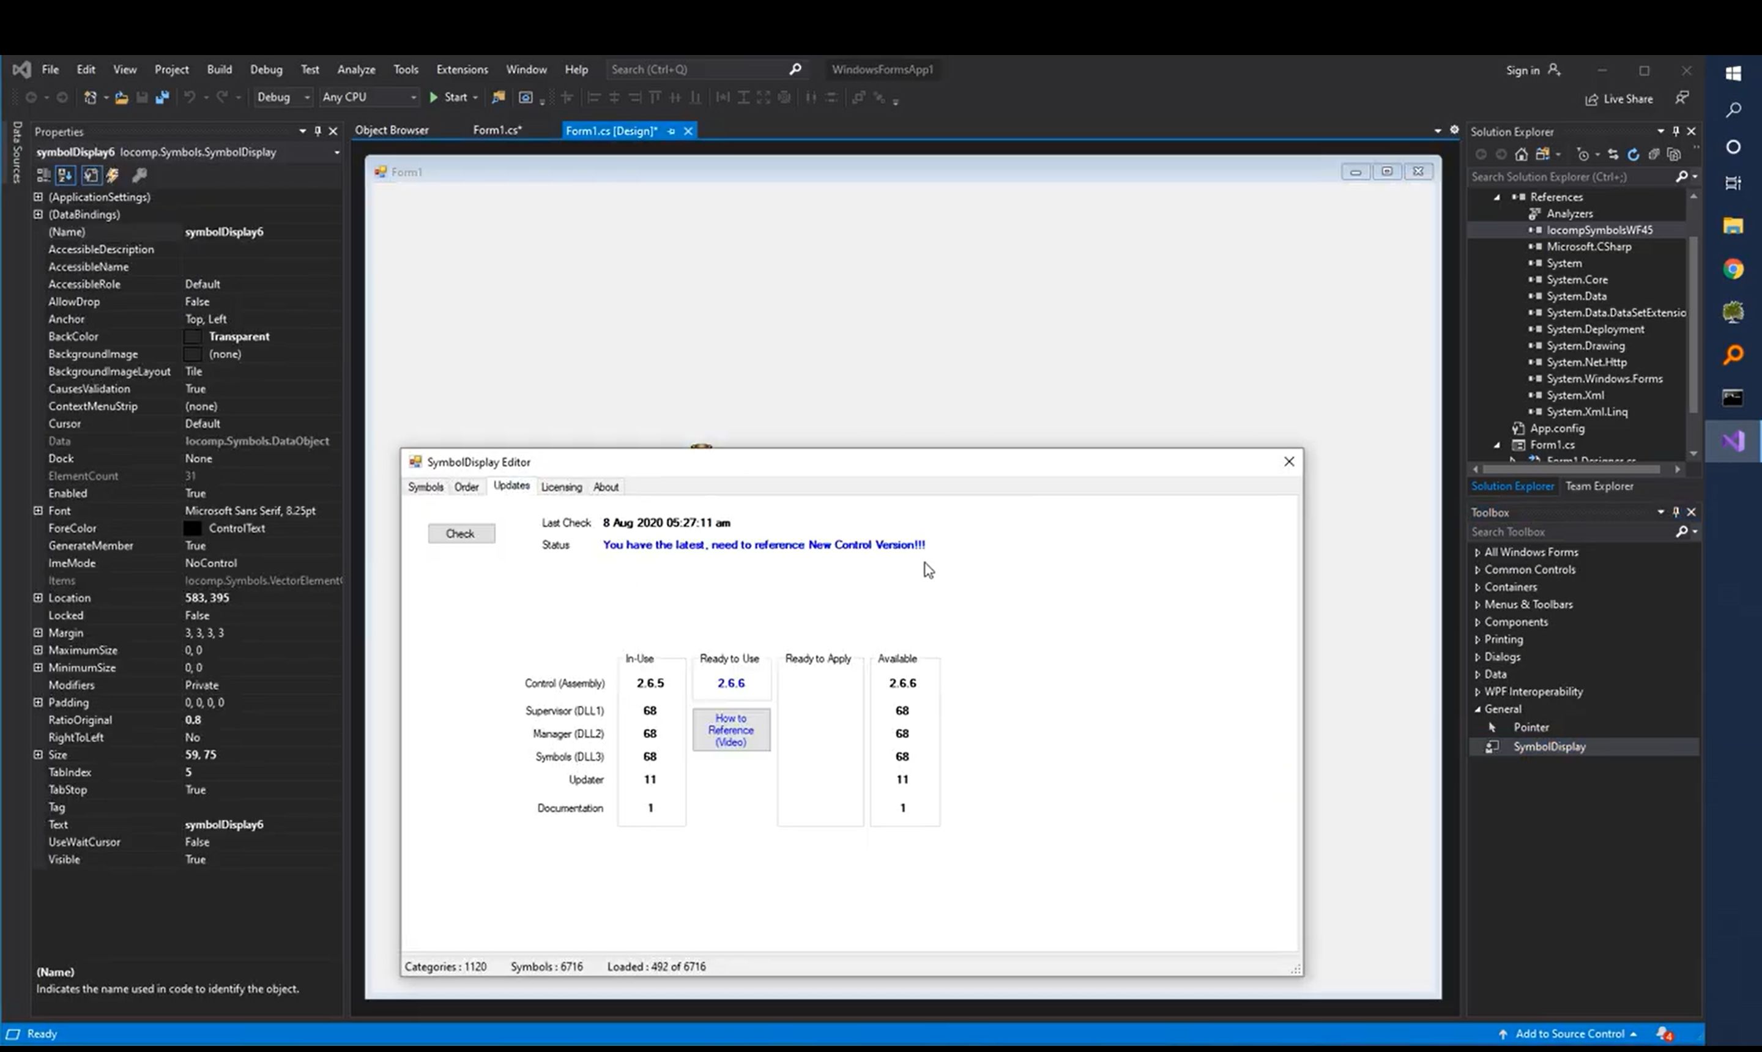The width and height of the screenshot is (1762, 1052).
Task: Click the feedback icon beside Live Share
Action: (1682, 98)
